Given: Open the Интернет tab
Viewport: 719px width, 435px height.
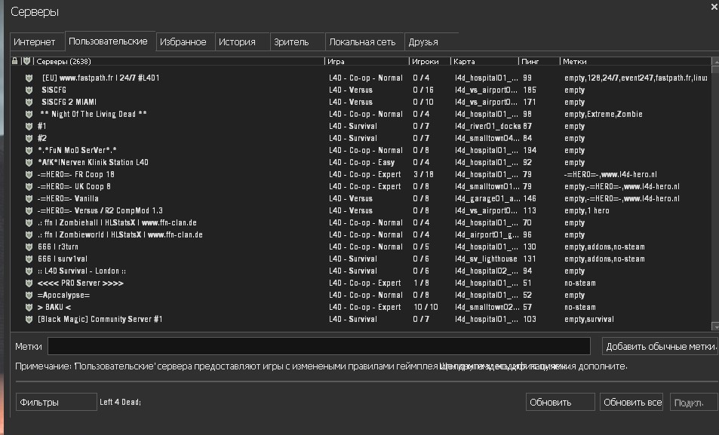Looking at the screenshot, I should tap(35, 42).
